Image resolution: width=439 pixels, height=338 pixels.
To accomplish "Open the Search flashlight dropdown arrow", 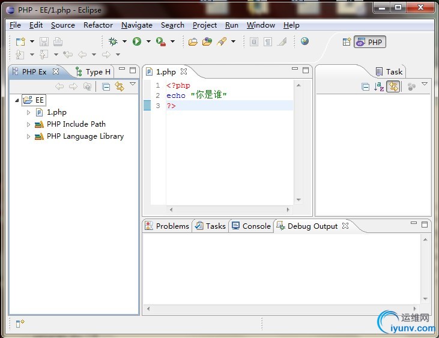I will click(x=233, y=41).
